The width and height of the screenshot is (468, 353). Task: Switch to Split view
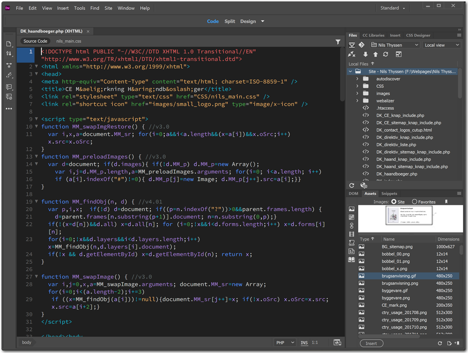click(229, 22)
